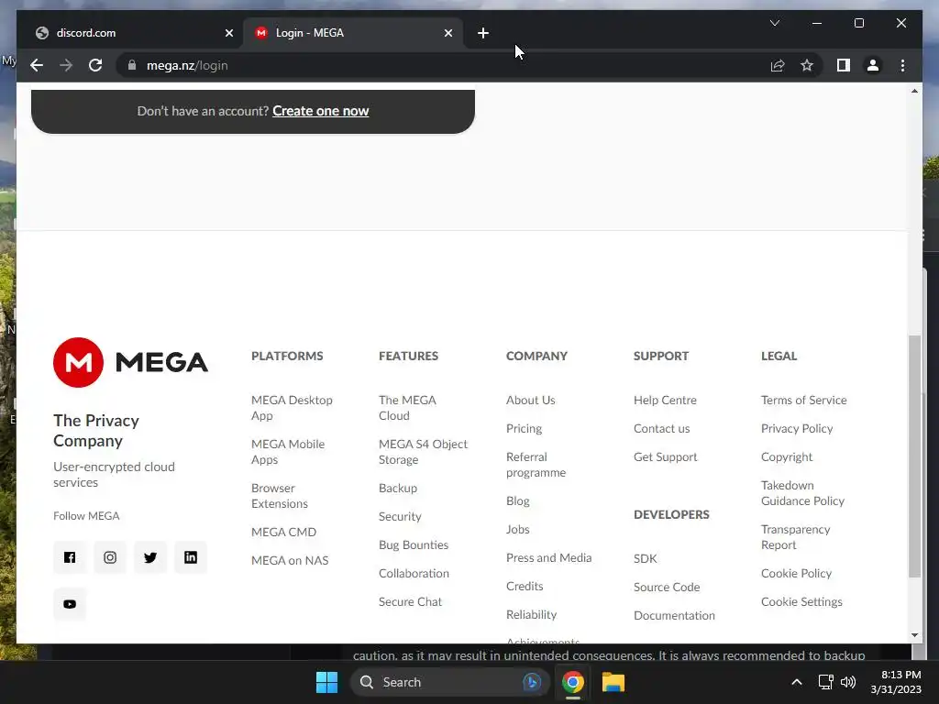Image resolution: width=939 pixels, height=704 pixels.
Task: Open MEGA S4 Object Storage link
Action: coord(423,452)
